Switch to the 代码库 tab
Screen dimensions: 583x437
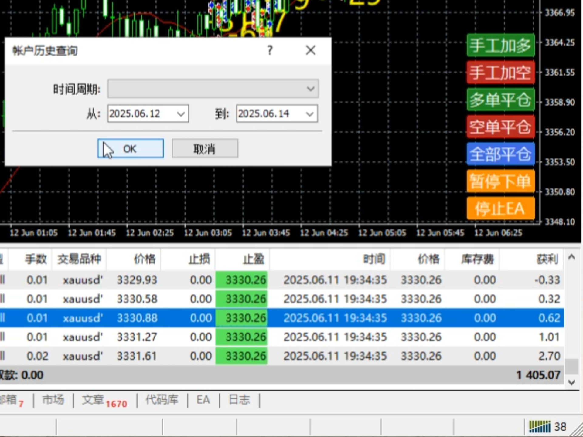(162, 400)
